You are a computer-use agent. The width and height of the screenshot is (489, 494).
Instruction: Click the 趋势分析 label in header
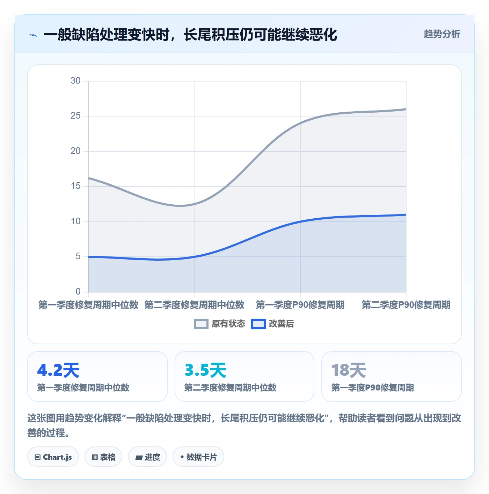442,34
